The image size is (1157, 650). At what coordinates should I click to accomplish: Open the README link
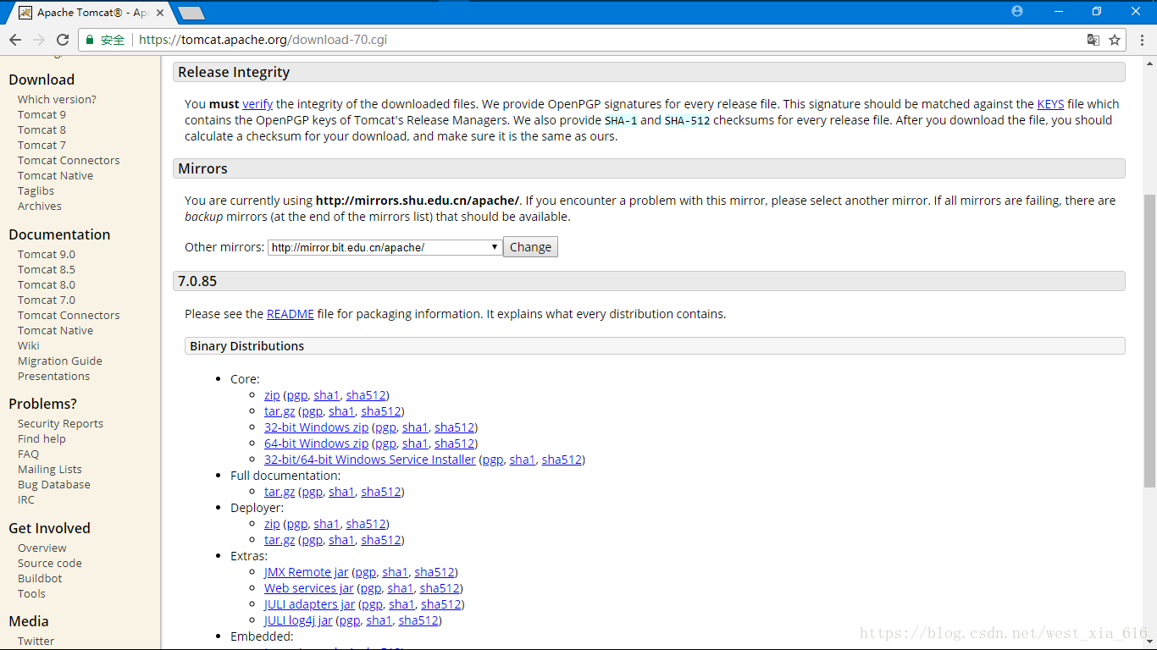click(291, 314)
